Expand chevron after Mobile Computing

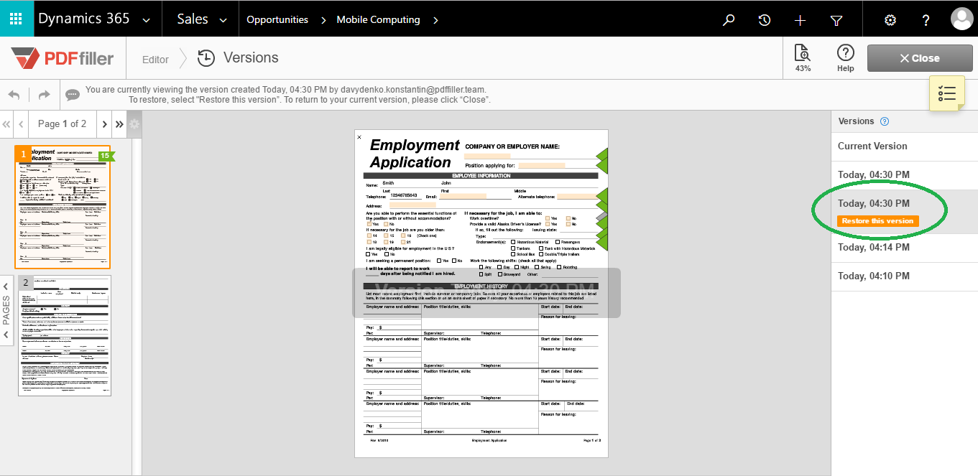click(436, 19)
